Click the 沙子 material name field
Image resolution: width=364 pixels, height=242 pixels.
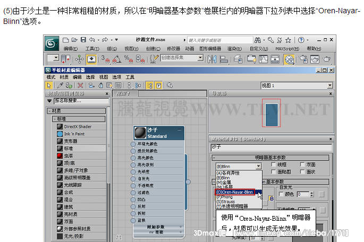tap(271, 147)
